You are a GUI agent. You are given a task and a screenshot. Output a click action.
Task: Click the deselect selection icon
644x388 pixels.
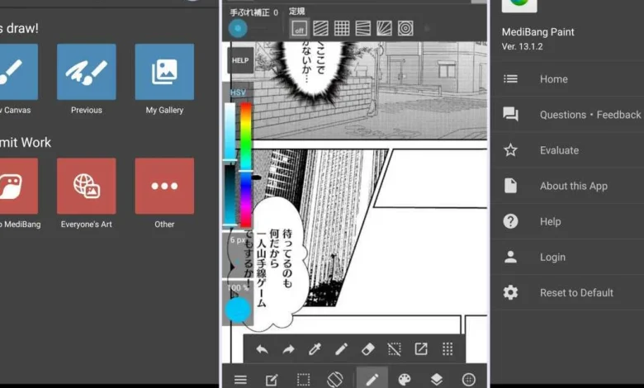[395, 349]
